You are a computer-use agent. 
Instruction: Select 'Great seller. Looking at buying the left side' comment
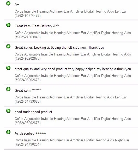click(x=59, y=47)
